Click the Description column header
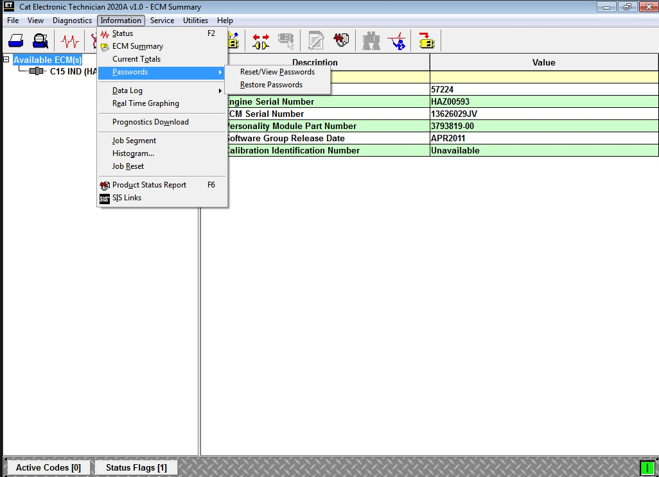Image resolution: width=659 pixels, height=477 pixels. (315, 62)
